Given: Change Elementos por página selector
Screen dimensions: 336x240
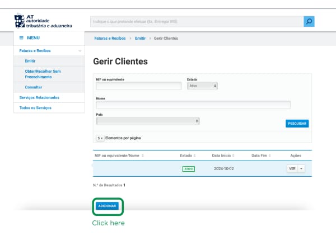Looking at the screenshot, I should coord(100,138).
